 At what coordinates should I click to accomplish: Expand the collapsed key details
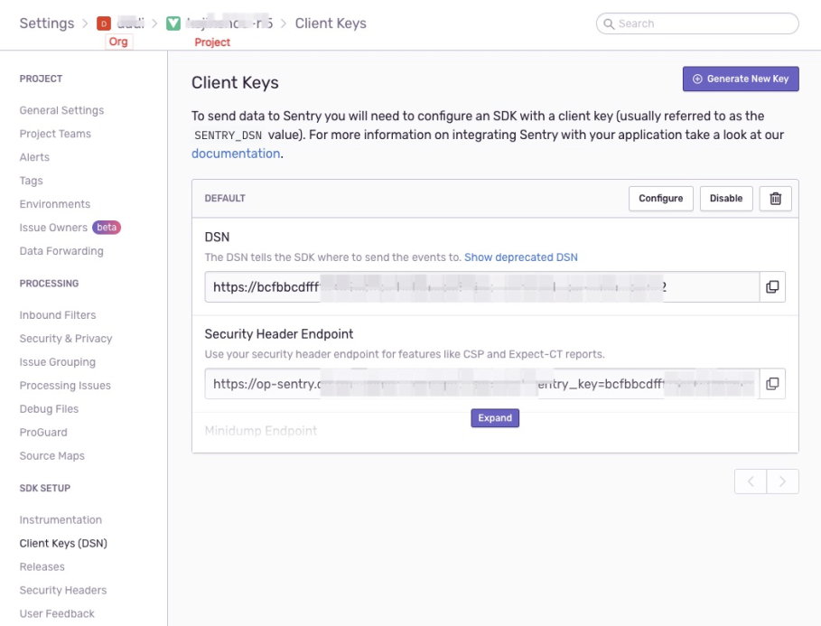pyautogui.click(x=495, y=418)
